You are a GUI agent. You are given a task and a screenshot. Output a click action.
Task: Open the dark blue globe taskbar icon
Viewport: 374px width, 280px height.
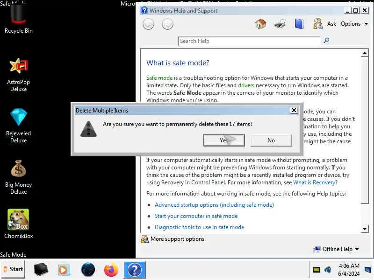tap(88, 270)
